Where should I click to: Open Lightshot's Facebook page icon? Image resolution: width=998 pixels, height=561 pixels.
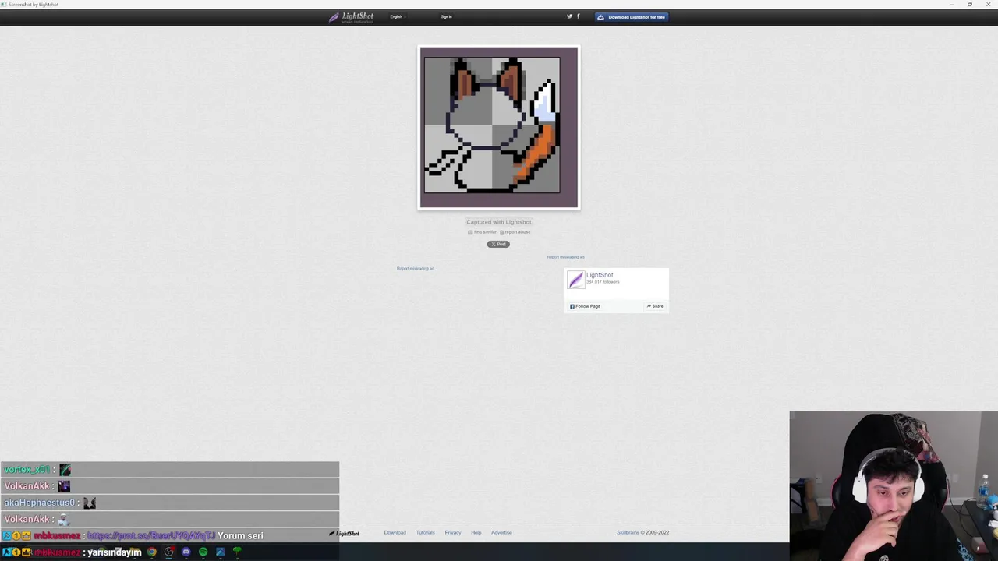point(578,16)
